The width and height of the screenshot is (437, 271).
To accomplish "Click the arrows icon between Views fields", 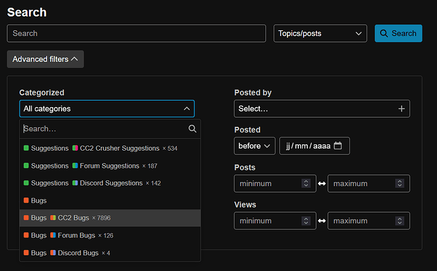I will click(x=322, y=221).
